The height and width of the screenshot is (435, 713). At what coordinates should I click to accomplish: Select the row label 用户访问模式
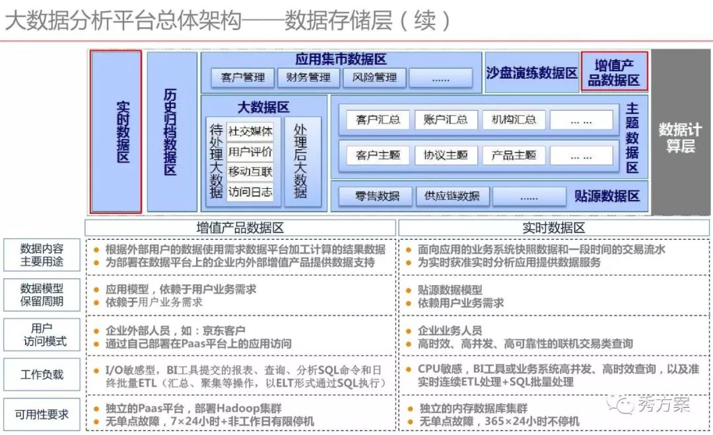click(x=42, y=335)
